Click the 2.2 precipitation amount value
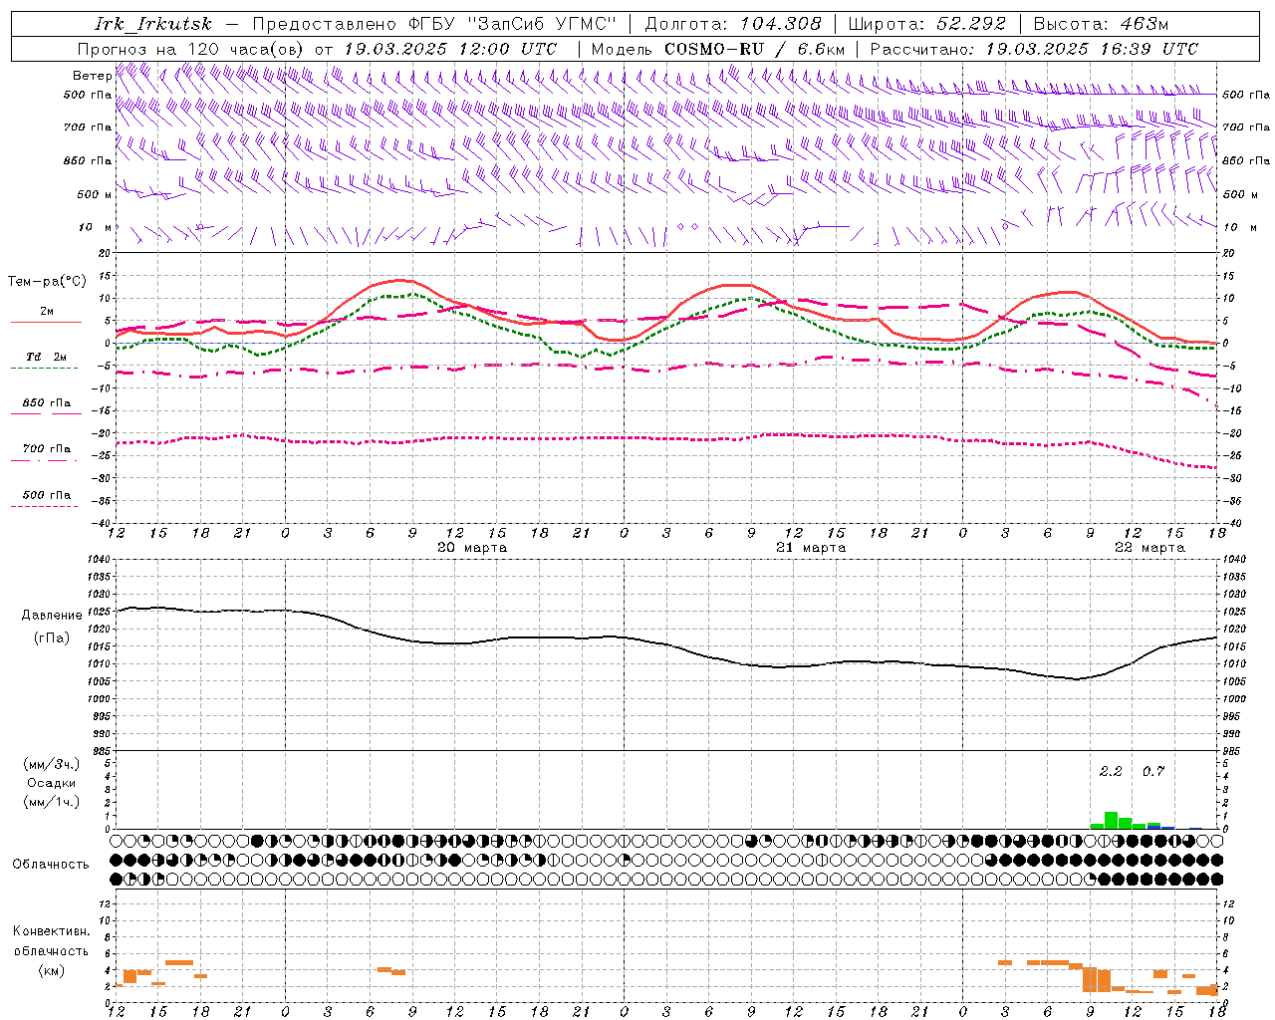Image resolution: width=1275 pixels, height=1020 pixels. point(1111,771)
